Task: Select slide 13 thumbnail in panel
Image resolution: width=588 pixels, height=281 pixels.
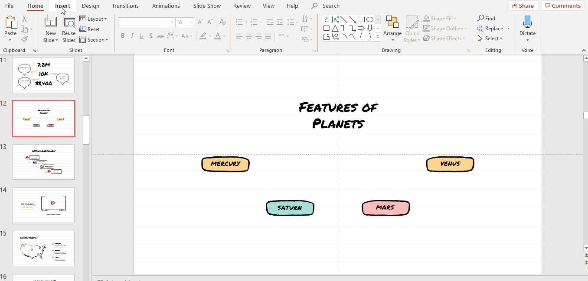Action: (x=43, y=161)
